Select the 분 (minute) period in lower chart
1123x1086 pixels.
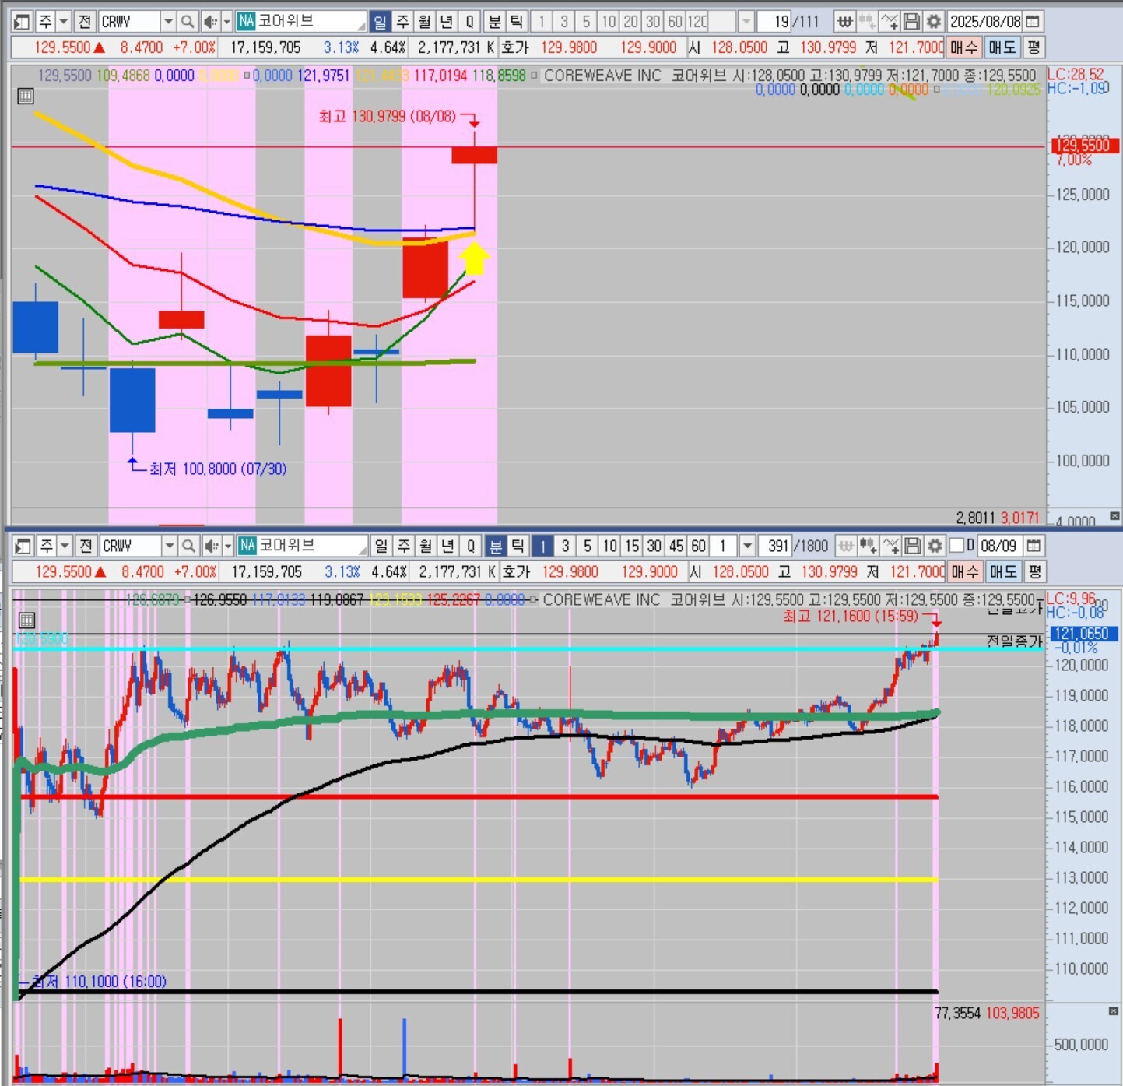(x=496, y=546)
